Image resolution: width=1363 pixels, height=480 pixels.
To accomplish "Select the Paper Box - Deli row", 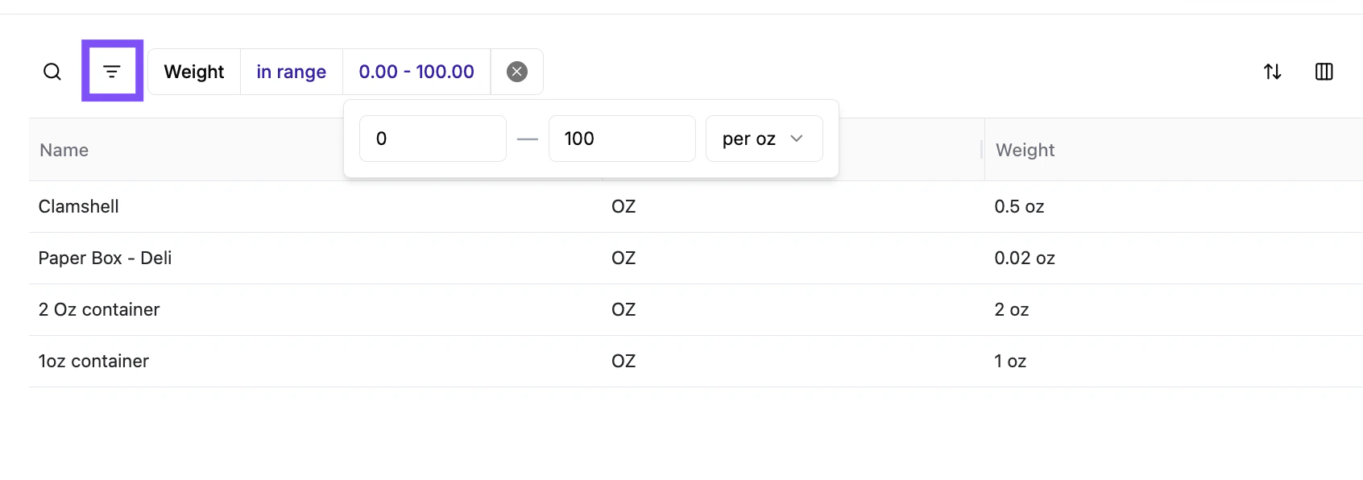I will pos(106,258).
